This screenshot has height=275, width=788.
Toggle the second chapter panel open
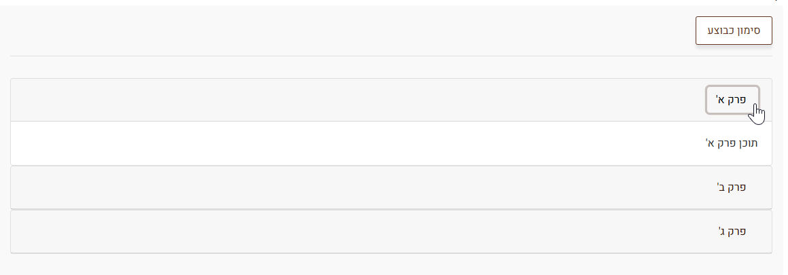coord(732,187)
